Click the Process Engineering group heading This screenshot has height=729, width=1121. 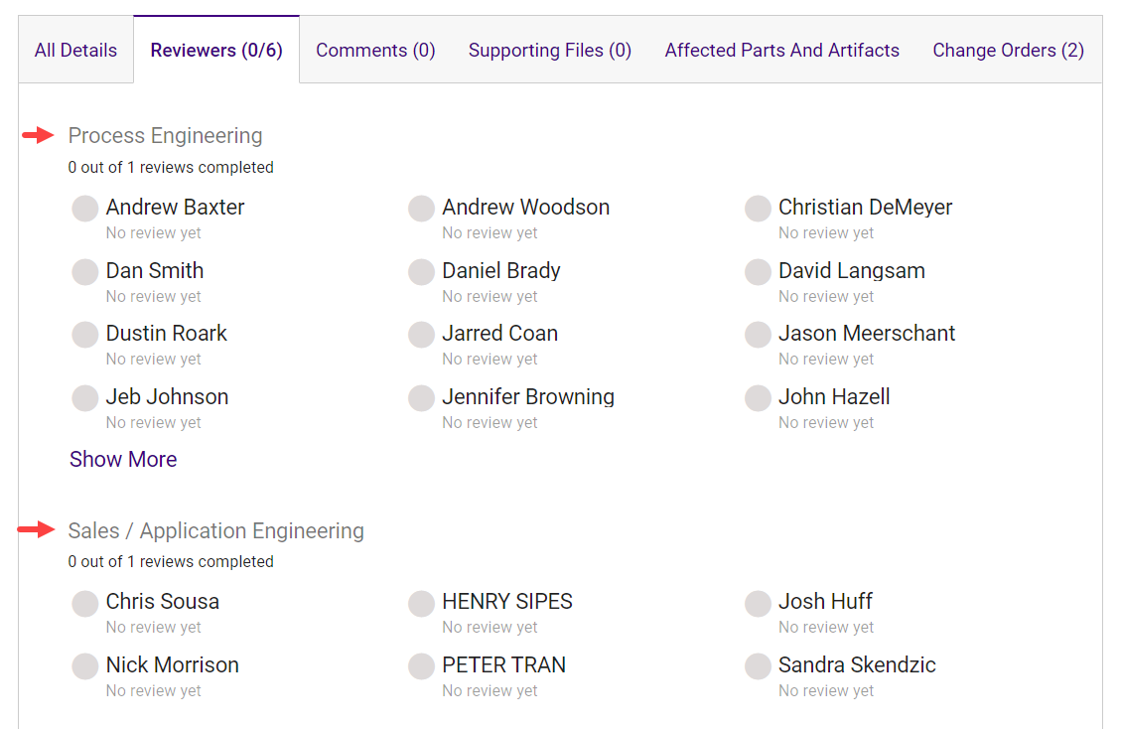coord(165,135)
